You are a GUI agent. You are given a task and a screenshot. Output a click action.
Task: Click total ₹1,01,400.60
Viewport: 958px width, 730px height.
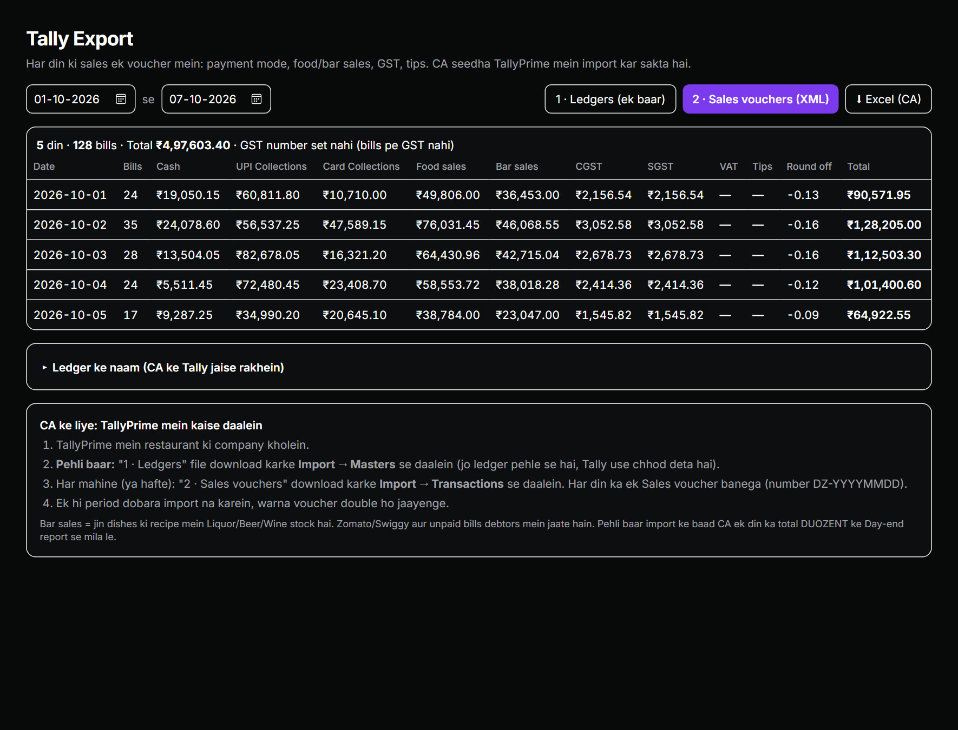pyautogui.click(x=884, y=284)
